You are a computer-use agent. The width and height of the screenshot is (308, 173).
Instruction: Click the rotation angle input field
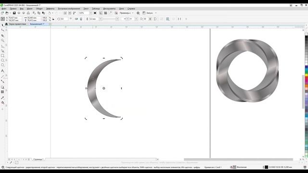point(64,19)
